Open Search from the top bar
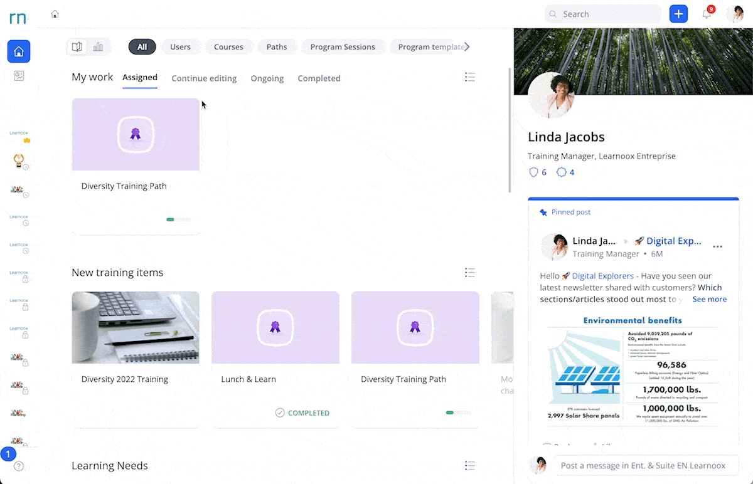753x484 pixels. click(x=602, y=13)
